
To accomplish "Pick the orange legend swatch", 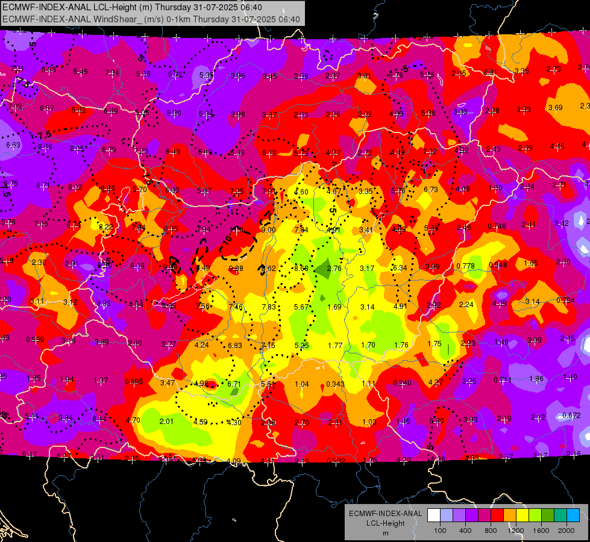I will [x=510, y=516].
